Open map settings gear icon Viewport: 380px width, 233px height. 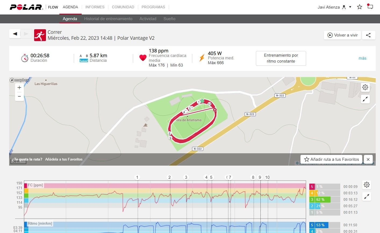365,87
